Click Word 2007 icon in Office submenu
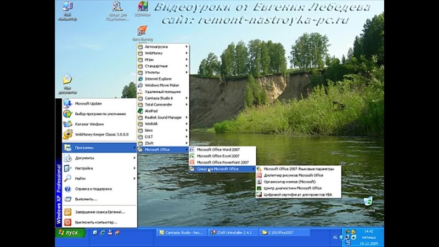 (192, 149)
